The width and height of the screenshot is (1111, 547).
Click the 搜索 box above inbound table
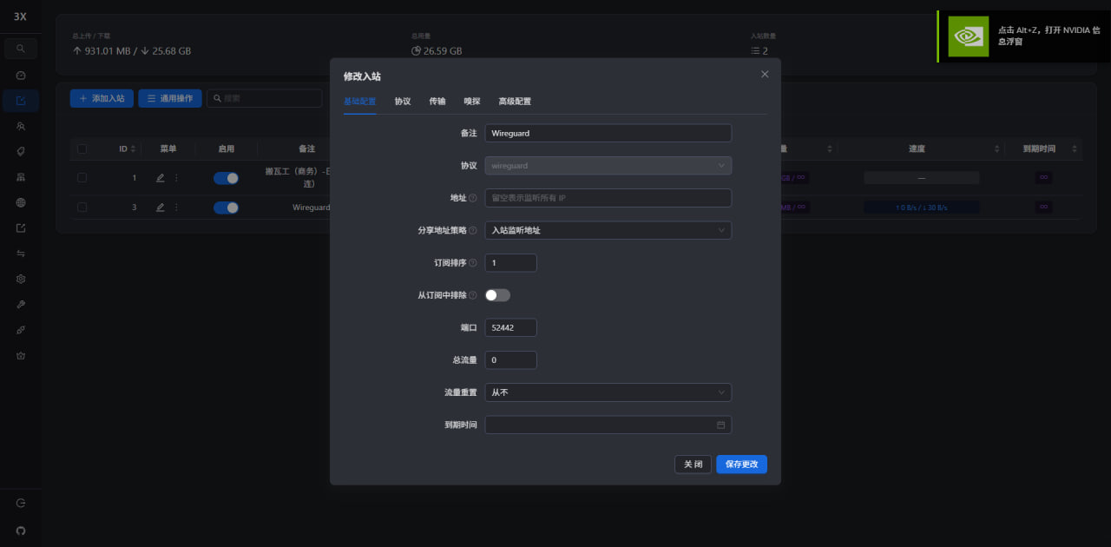point(265,99)
